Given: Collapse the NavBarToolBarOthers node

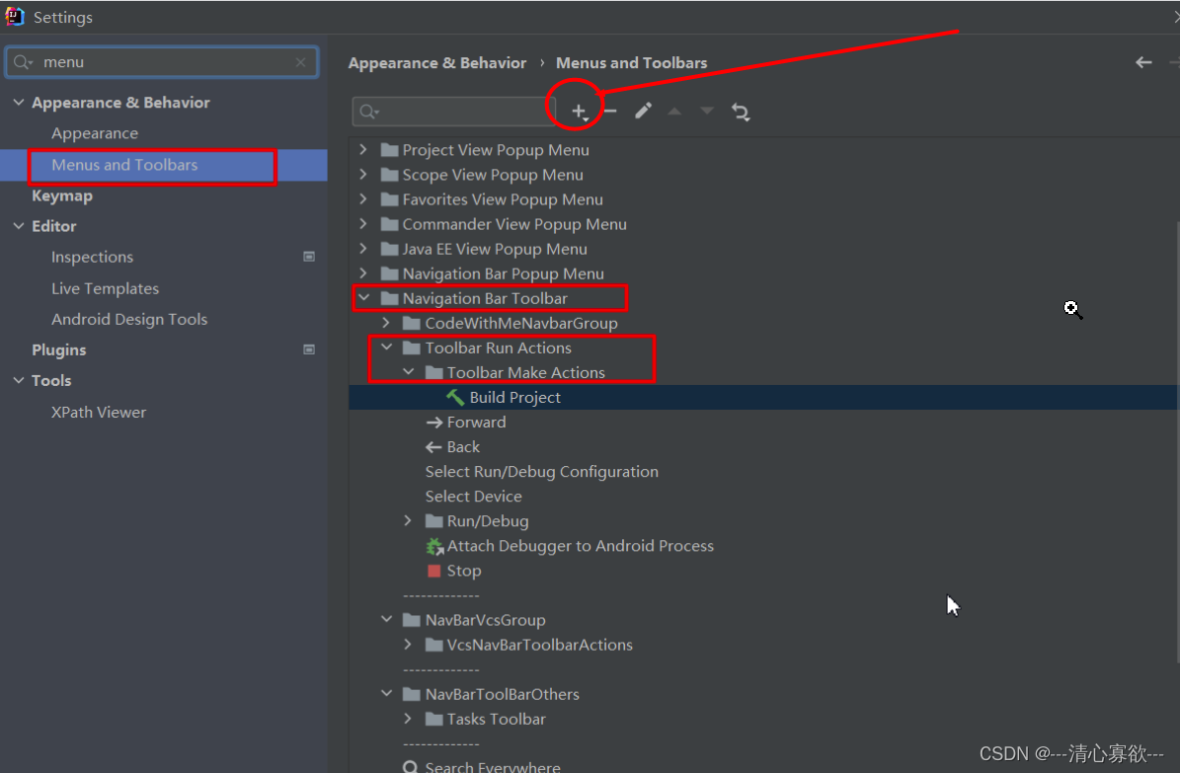Looking at the screenshot, I should pos(387,694).
